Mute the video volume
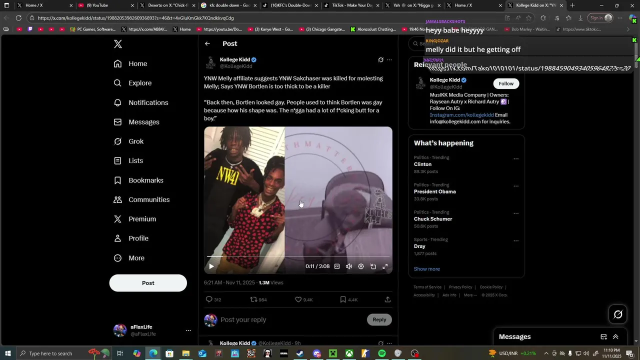Viewport: 640px width, 360px height. point(349,266)
